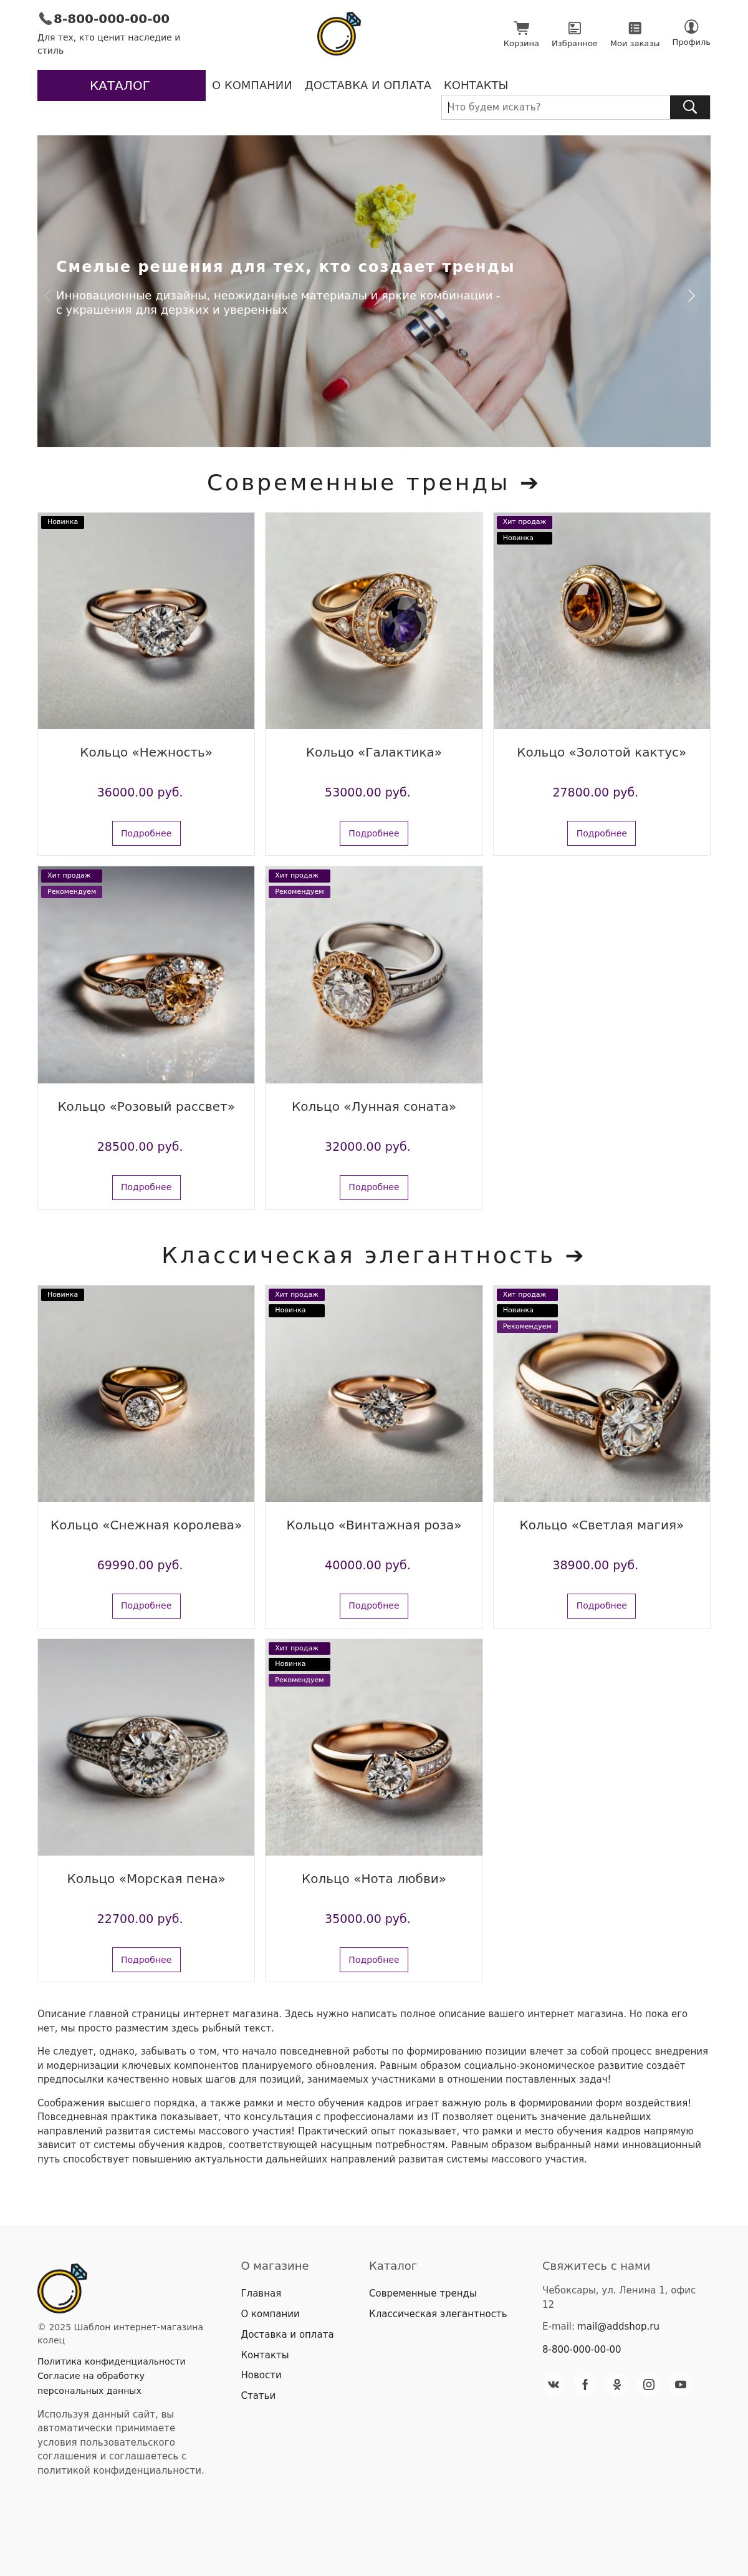Click the Что будем искать search field
The width and height of the screenshot is (748, 2576).
point(556,107)
